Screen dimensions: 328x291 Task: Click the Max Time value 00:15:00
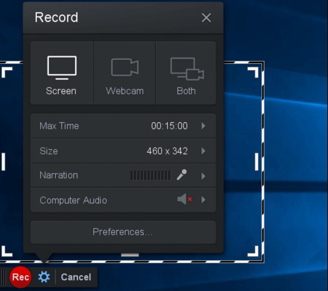coord(170,126)
